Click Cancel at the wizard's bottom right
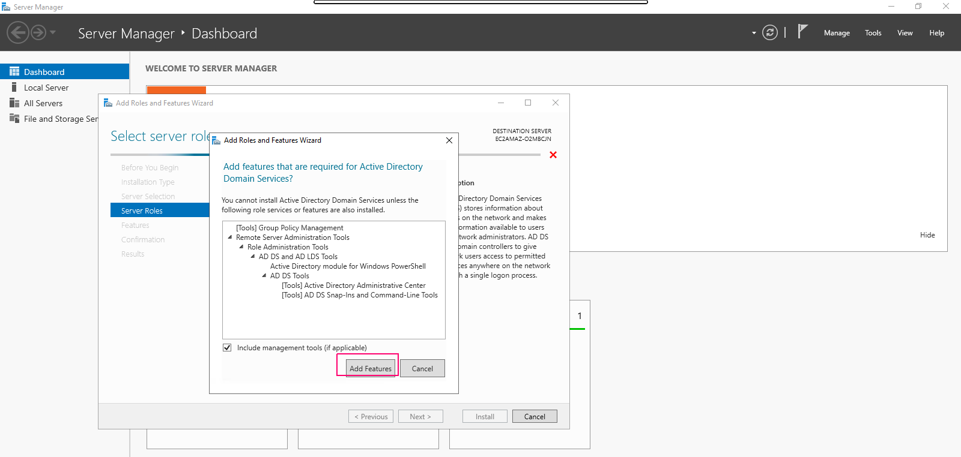The height and width of the screenshot is (457, 961). (535, 416)
